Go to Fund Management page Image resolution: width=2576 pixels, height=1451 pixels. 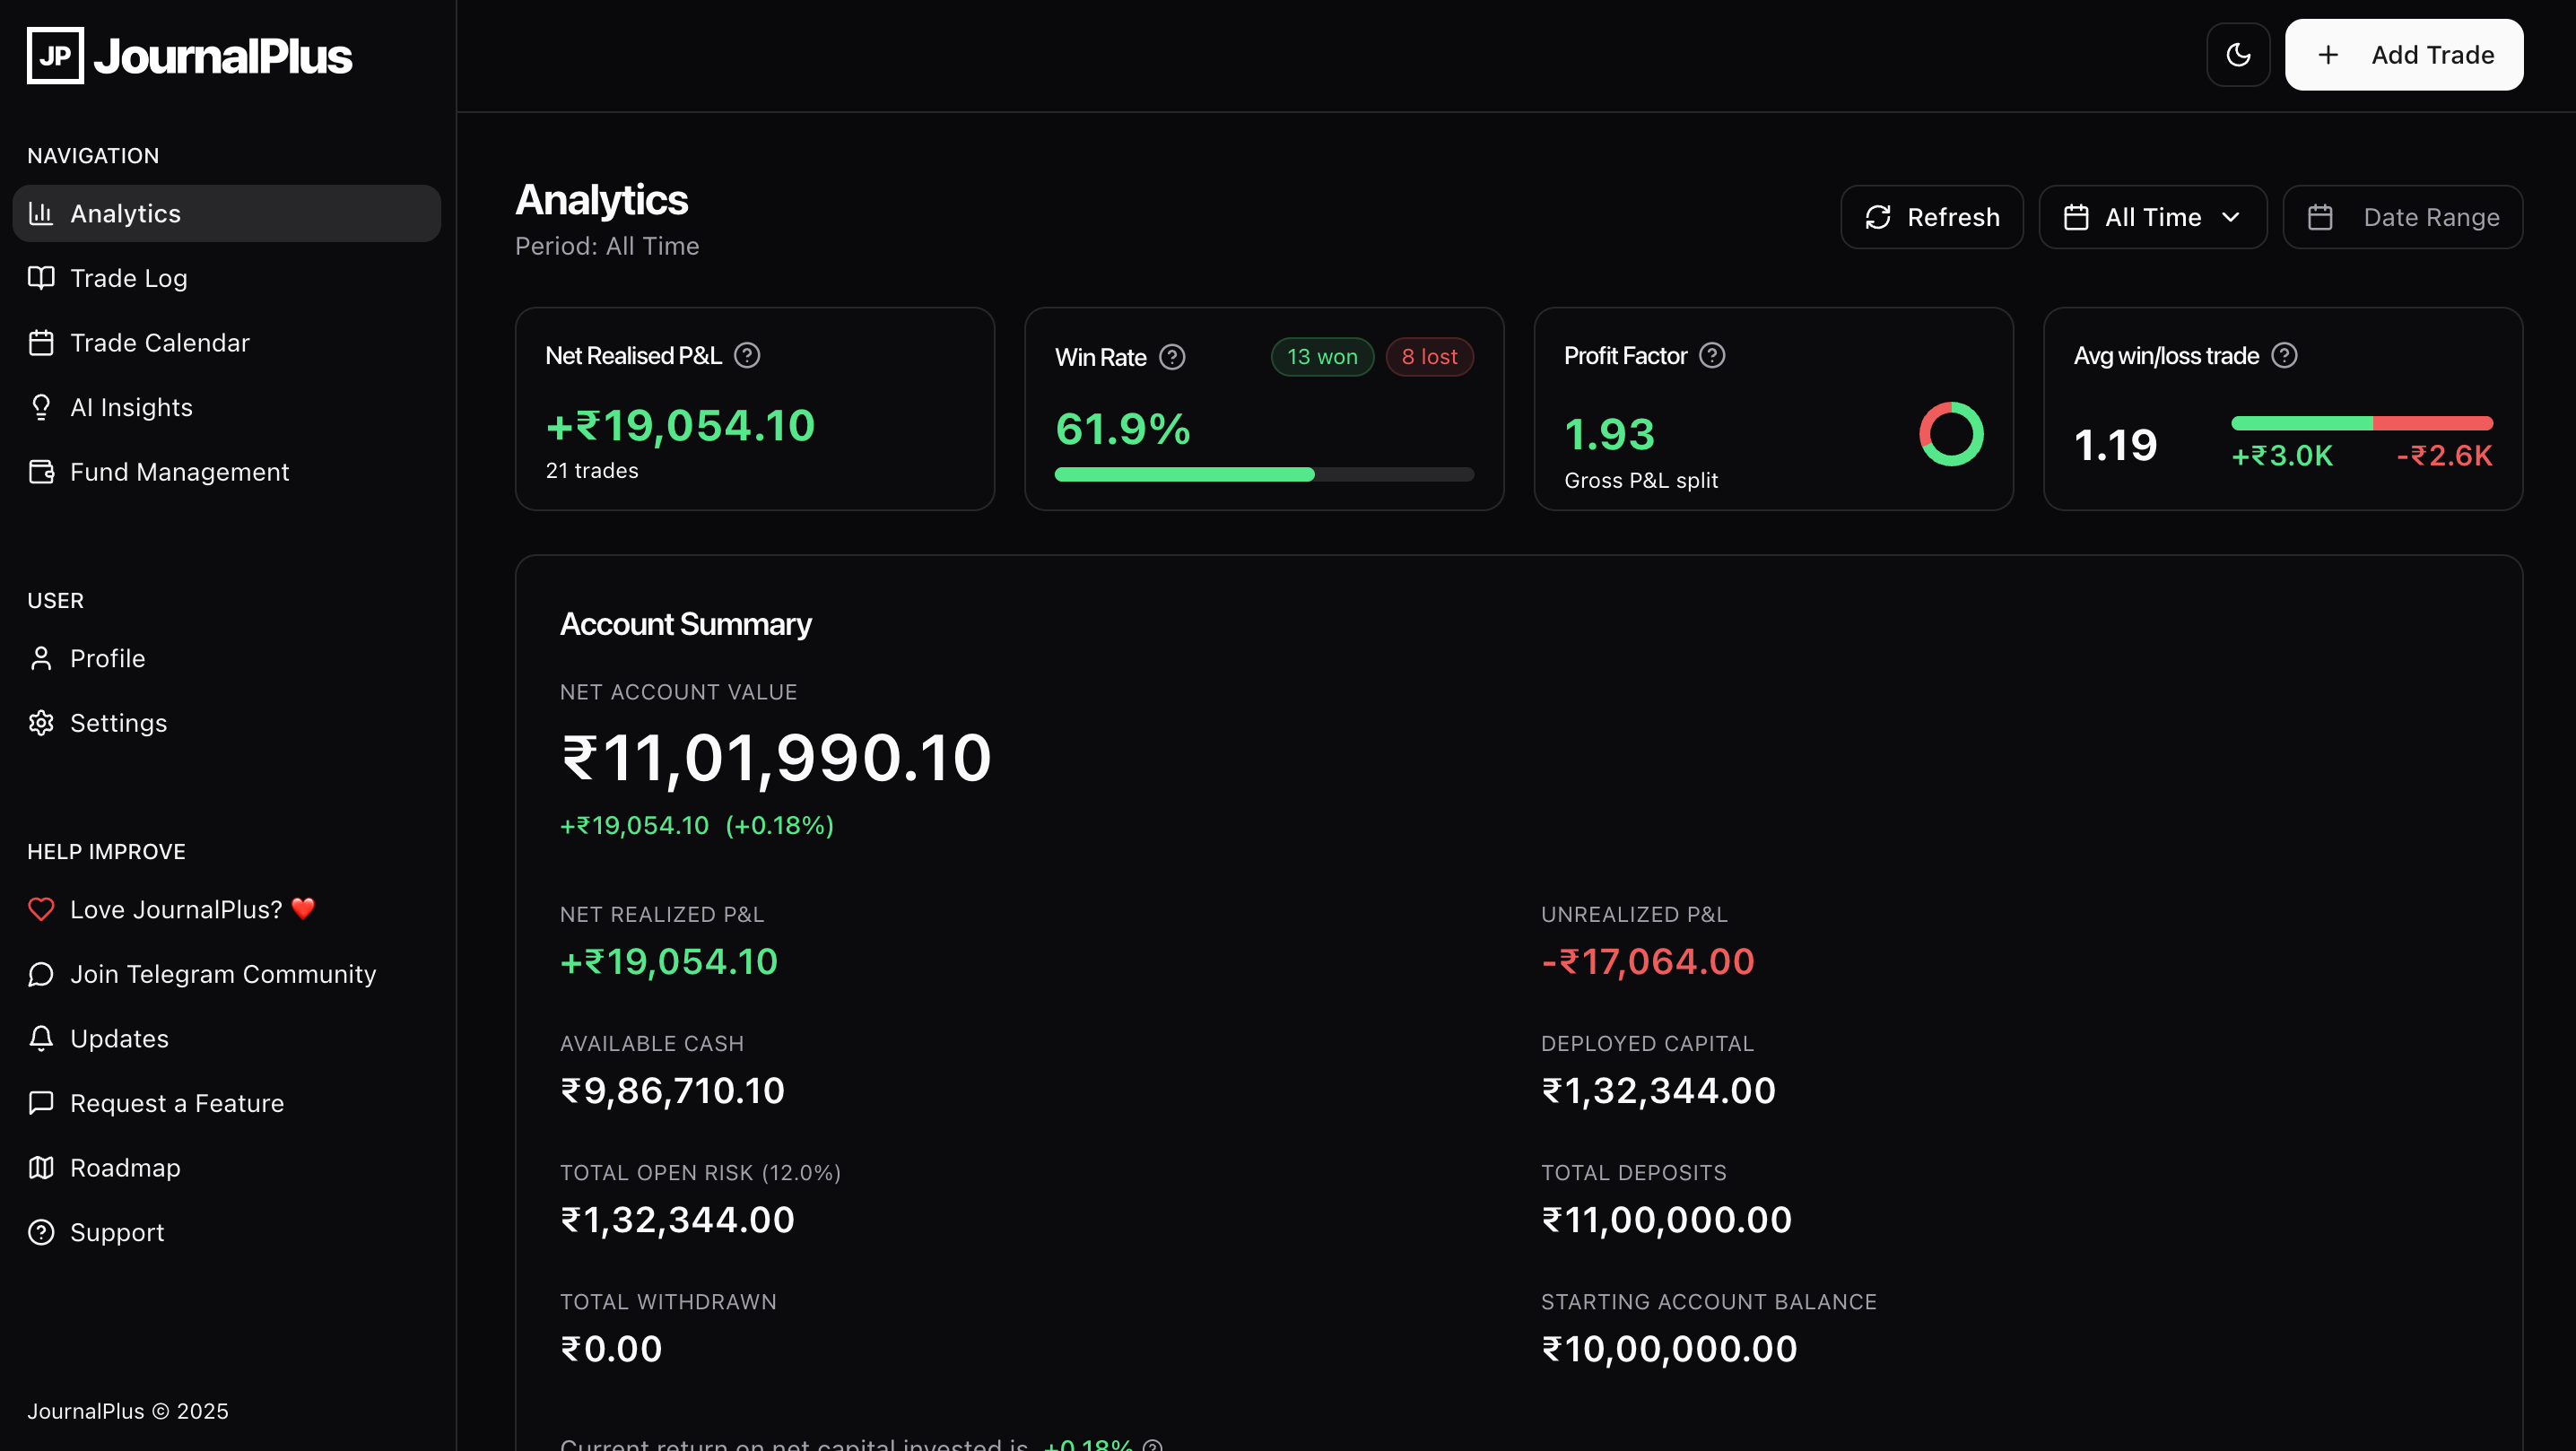(179, 472)
